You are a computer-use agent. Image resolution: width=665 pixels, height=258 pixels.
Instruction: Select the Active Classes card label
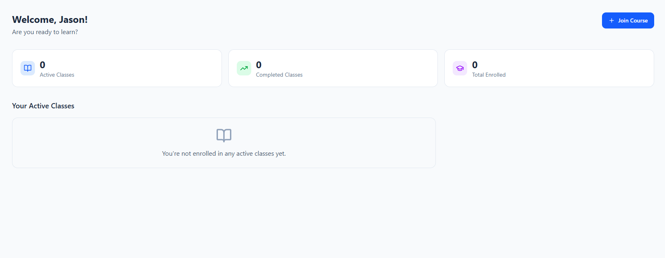[57, 75]
